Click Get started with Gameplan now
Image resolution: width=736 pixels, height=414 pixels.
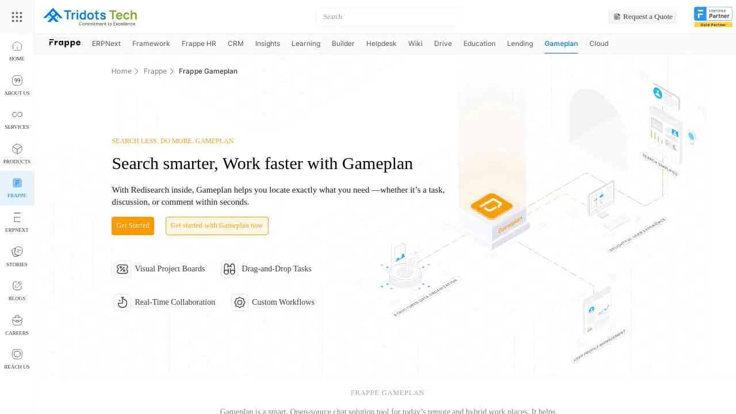pyautogui.click(x=217, y=226)
